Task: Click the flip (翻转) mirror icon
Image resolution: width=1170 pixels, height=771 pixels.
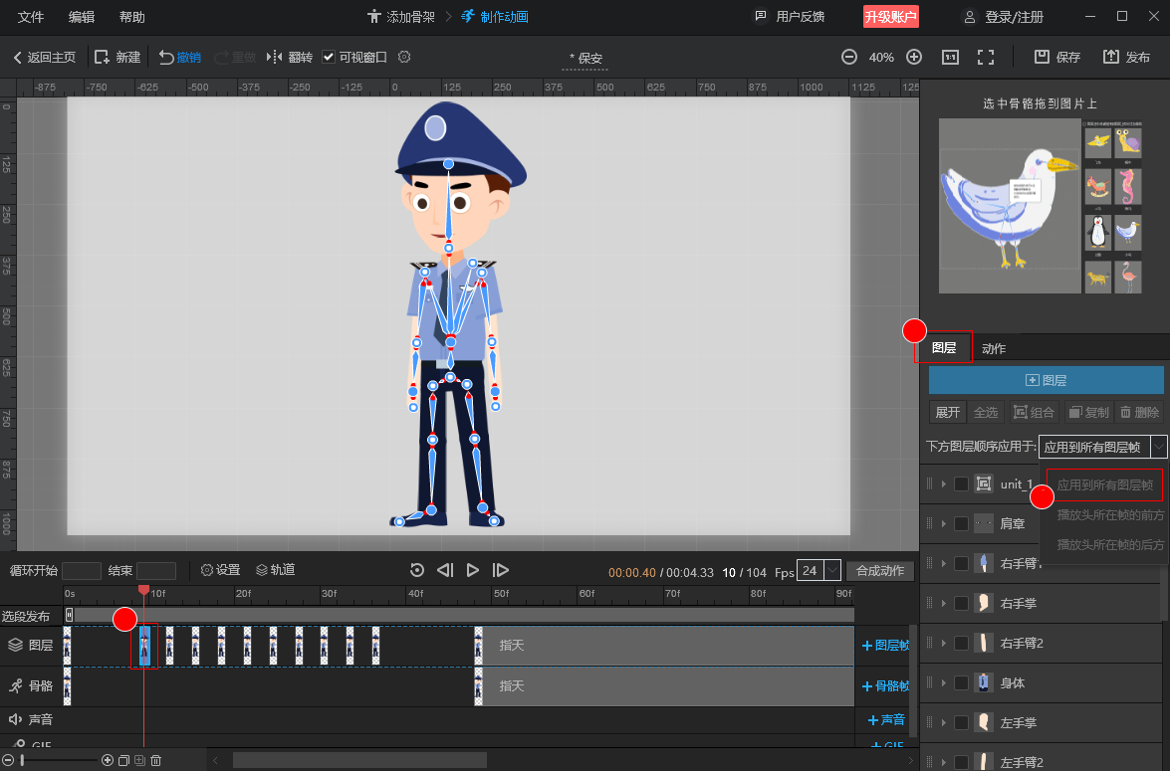Action: 275,58
